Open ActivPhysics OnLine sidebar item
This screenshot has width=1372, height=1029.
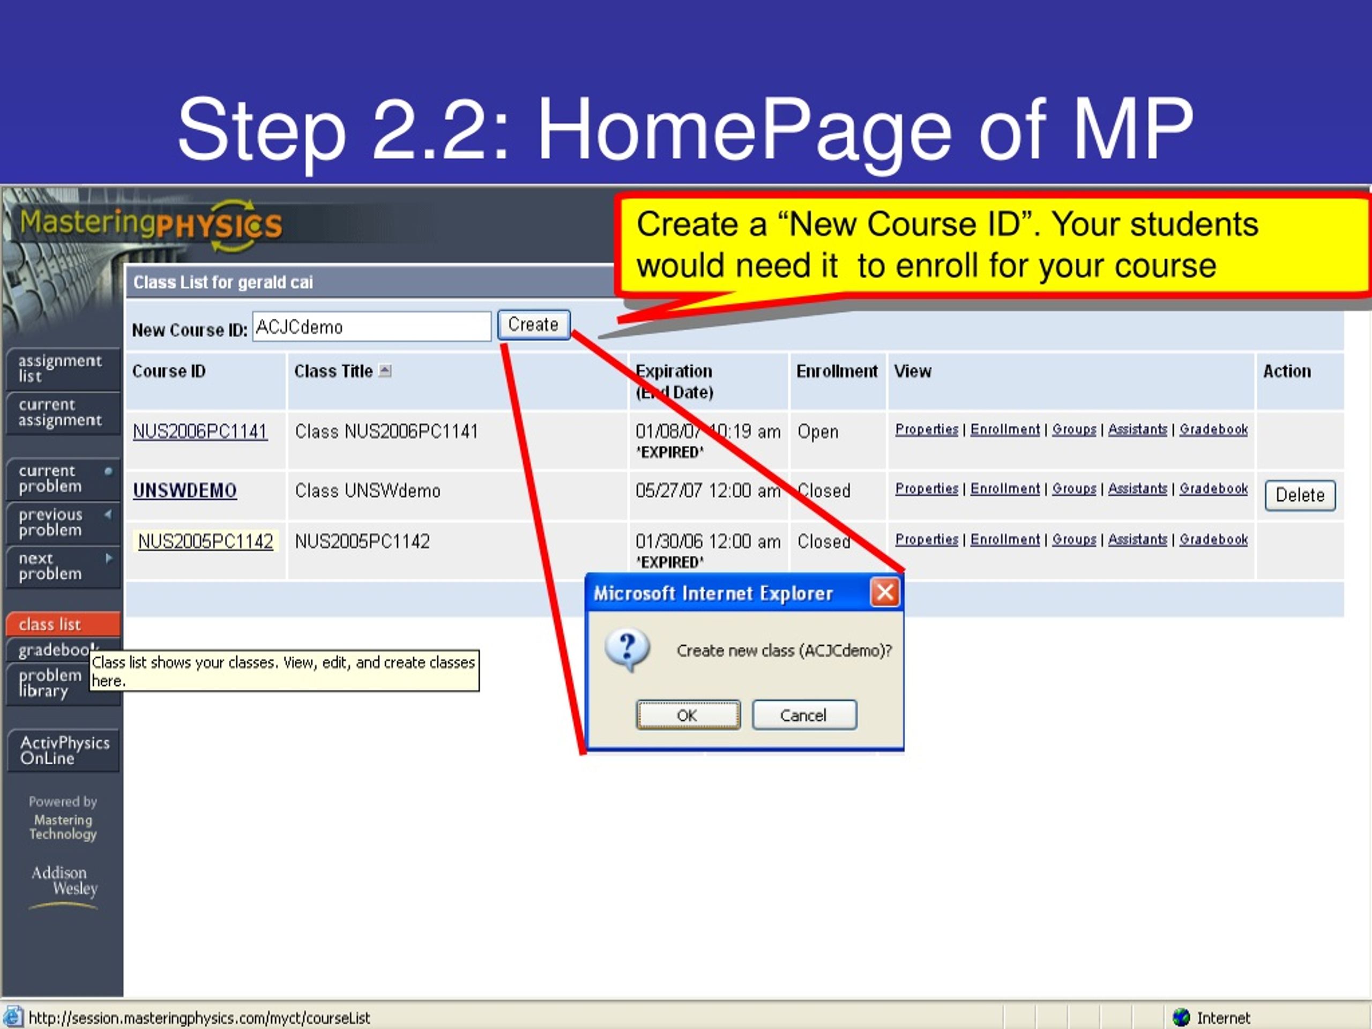point(63,750)
